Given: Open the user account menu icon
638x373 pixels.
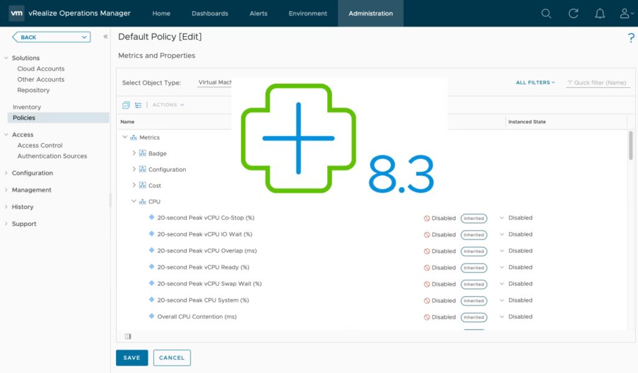Looking at the screenshot, I should (626, 13).
